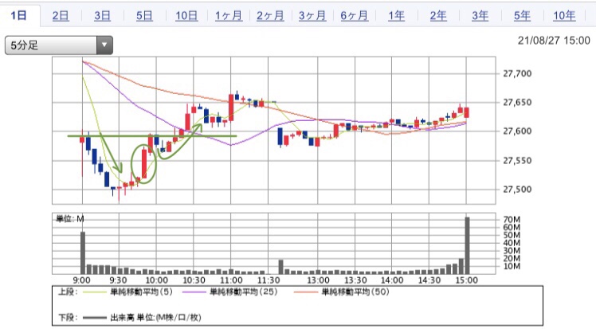Click the 27,650 price axis label

[x=517, y=102]
